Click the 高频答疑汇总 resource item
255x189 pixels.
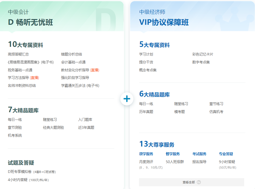pos(18,54)
